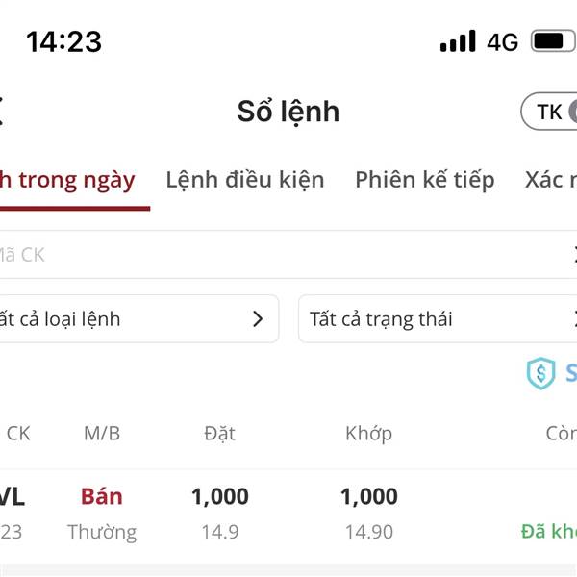Tap the 'M/B' column header

(x=102, y=434)
